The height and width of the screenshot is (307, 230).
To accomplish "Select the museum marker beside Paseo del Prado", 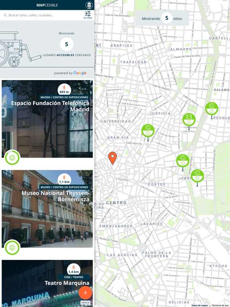I will (x=182, y=161).
